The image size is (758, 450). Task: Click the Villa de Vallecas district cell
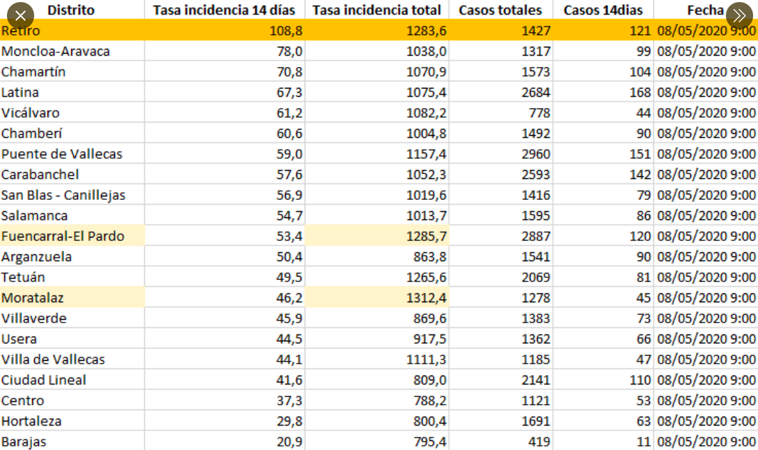[72, 359]
